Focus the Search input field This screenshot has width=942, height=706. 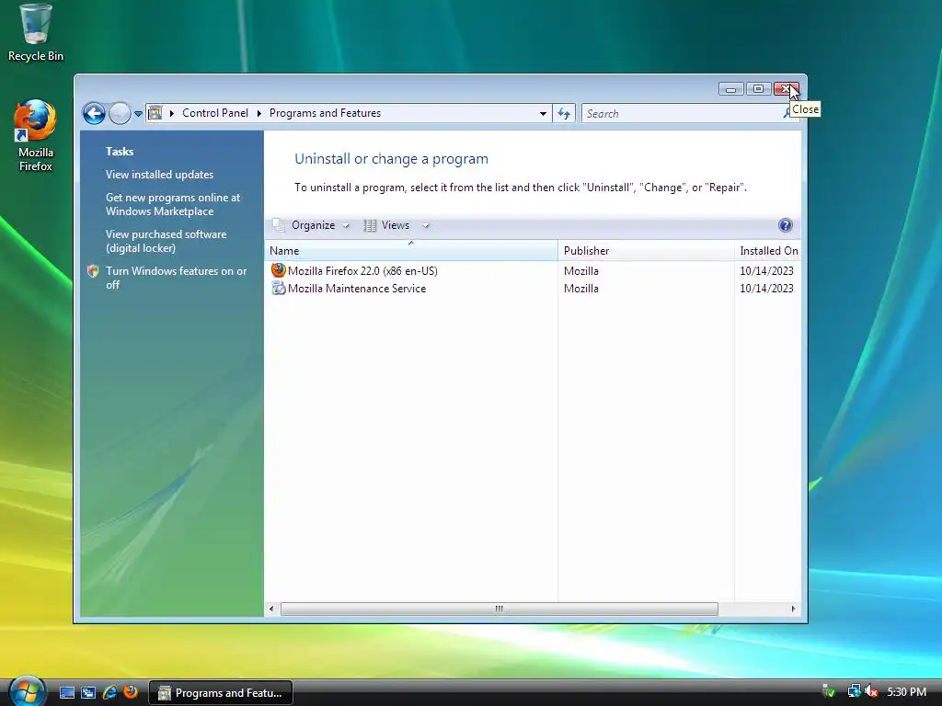tap(682, 113)
